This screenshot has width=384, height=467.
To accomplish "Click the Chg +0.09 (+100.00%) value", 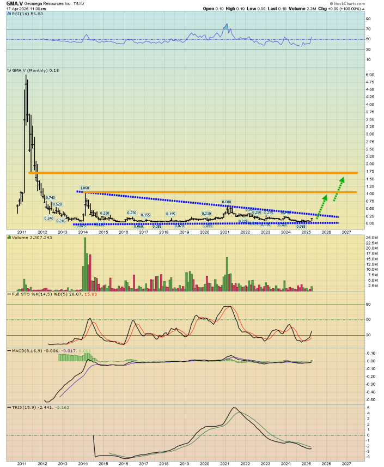I will [339, 9].
